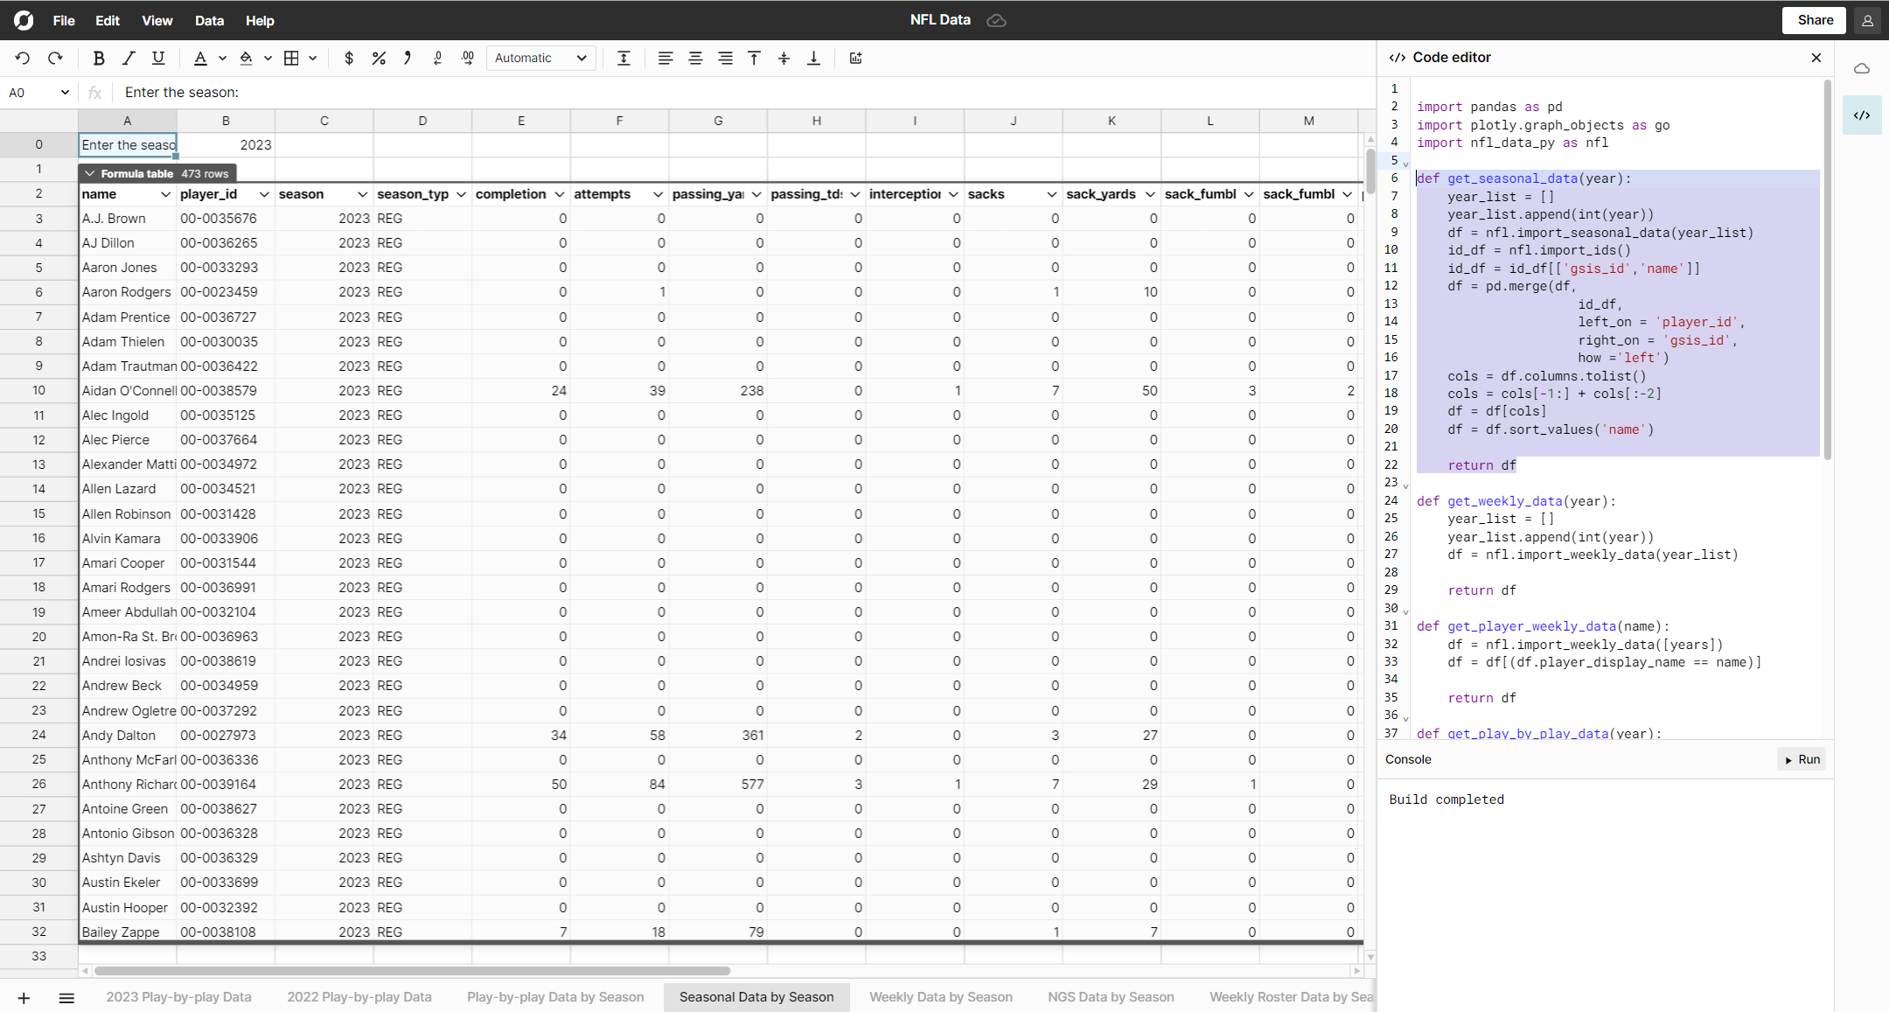
Task: Center align text horizontally
Action: coord(695,59)
